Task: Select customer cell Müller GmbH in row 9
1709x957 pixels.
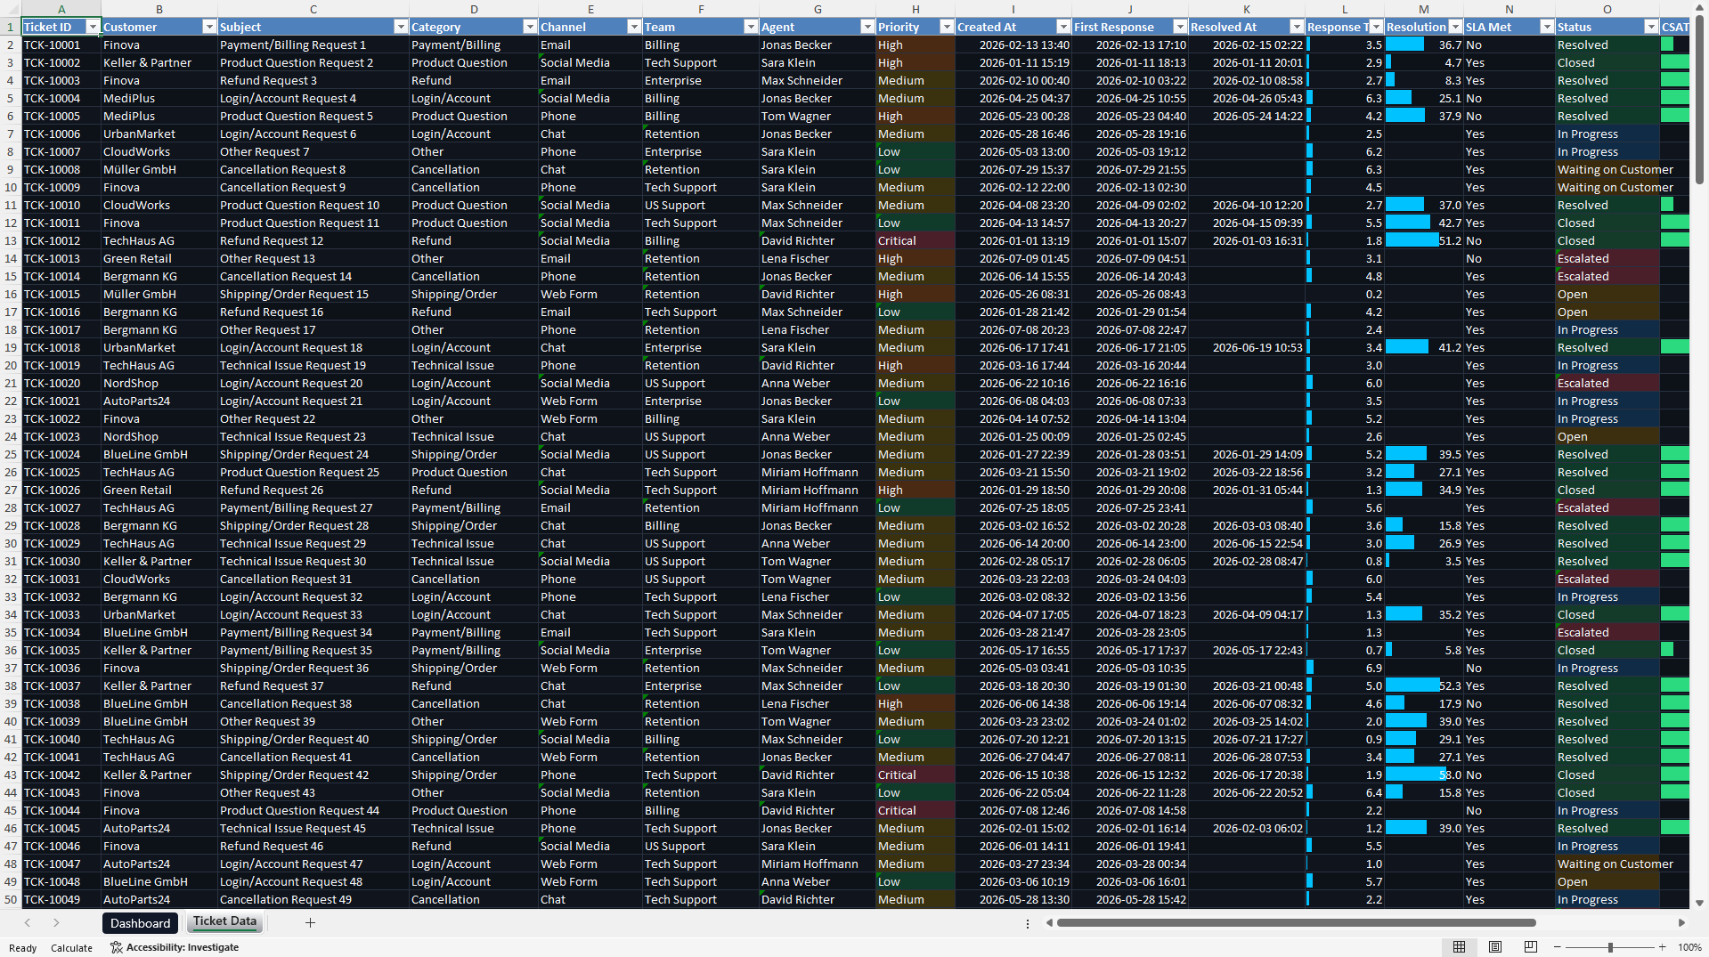Action: [x=159, y=169]
